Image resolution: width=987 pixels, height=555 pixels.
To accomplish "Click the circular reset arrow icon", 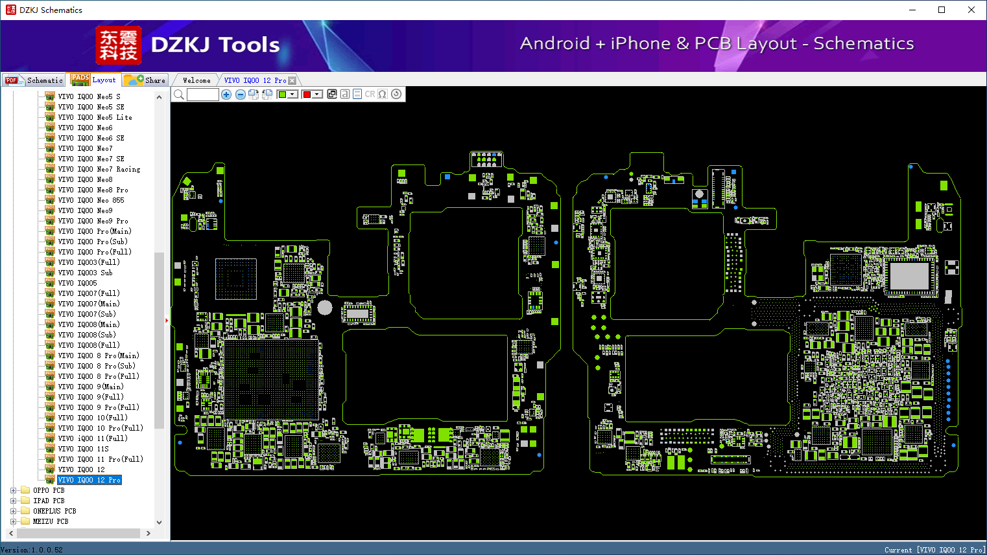I will pyautogui.click(x=396, y=95).
